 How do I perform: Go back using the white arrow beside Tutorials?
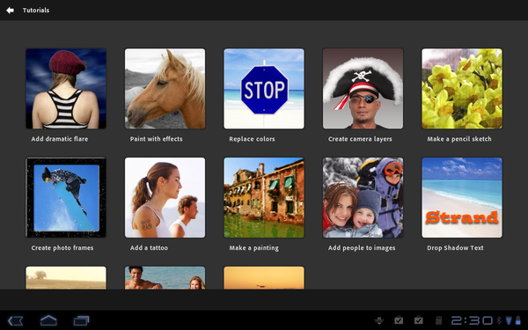[10, 11]
